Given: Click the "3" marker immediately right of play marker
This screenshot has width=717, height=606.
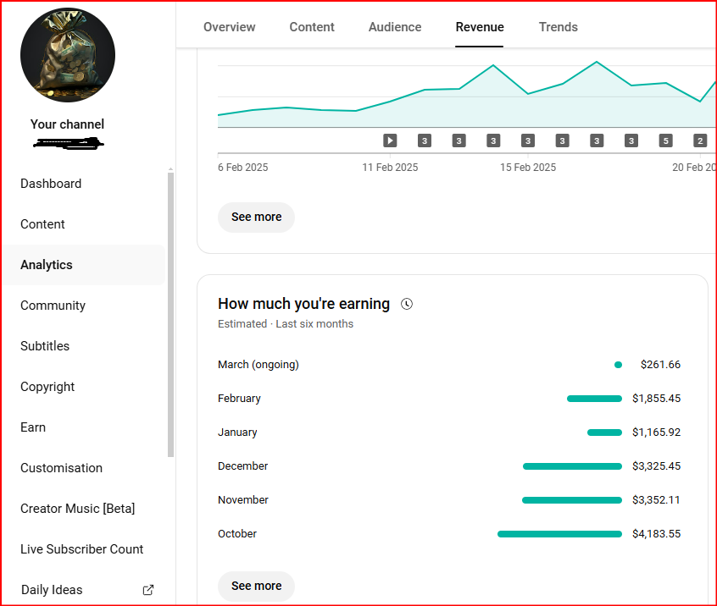Looking at the screenshot, I should 425,140.
